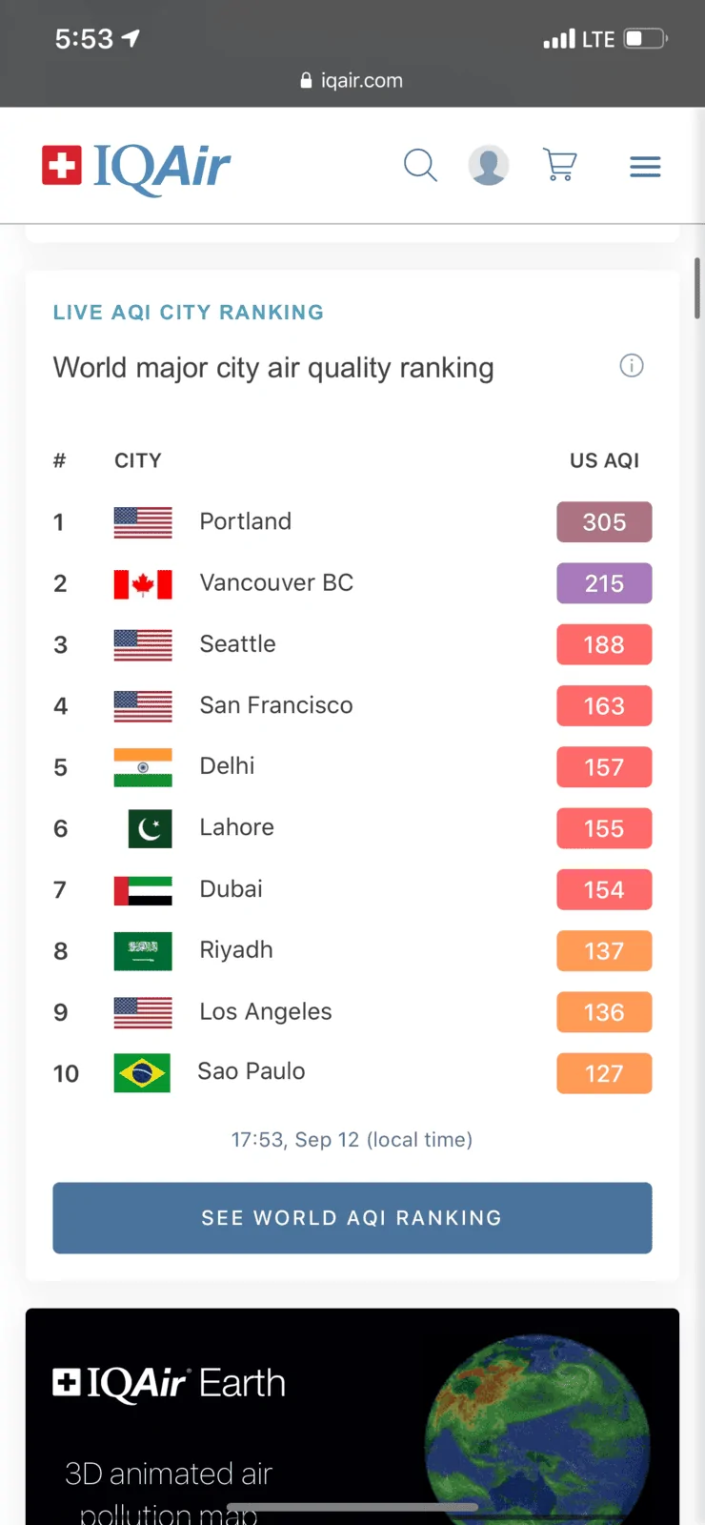Screen dimensions: 705x1525
Task: Open the Vancouver BC city link
Action: pyautogui.click(x=276, y=582)
